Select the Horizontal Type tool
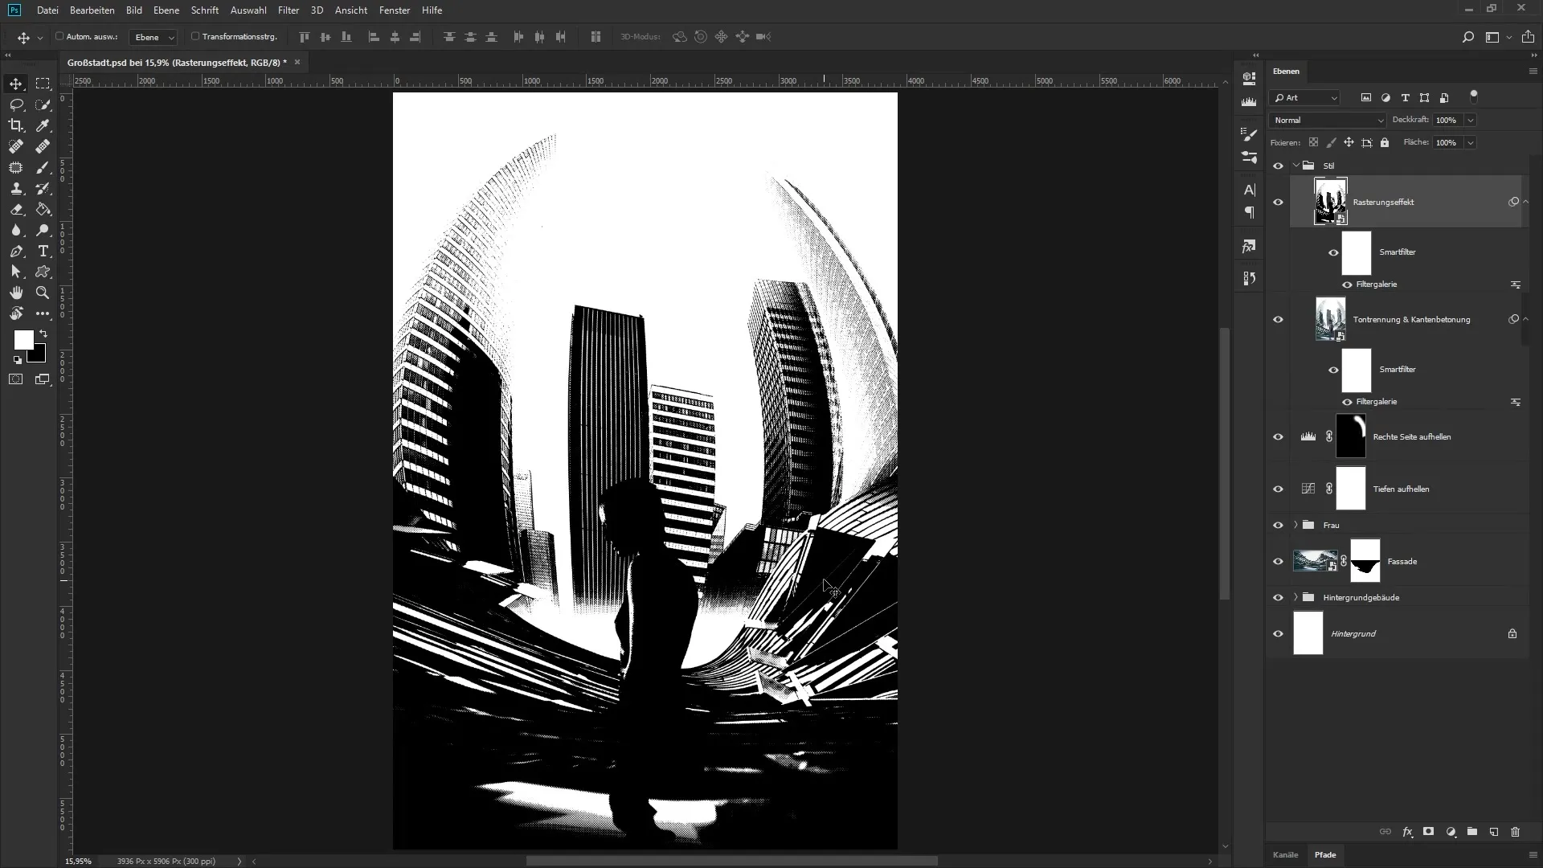 [x=43, y=251]
